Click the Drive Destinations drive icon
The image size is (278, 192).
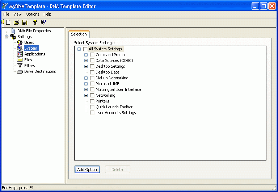pyautogui.click(x=20, y=72)
